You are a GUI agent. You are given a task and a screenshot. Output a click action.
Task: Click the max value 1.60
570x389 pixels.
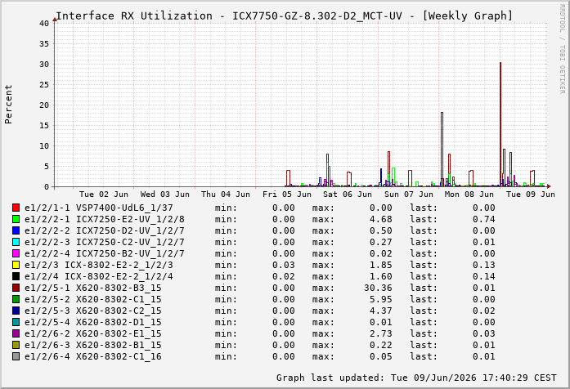(x=381, y=276)
